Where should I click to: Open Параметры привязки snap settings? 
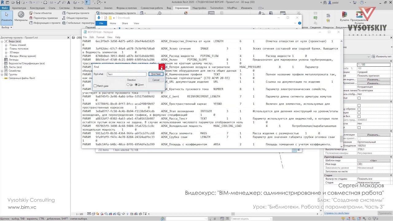[x=43, y=18]
